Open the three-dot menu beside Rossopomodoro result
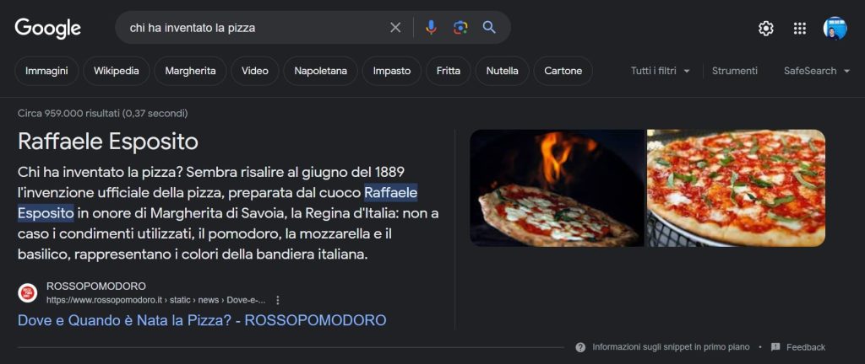The width and height of the screenshot is (865, 364). pos(278,300)
